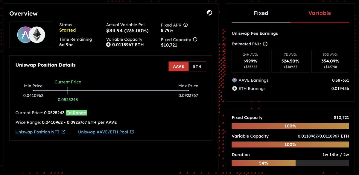Screen dimensions: 359x175
Task: Click the external-link icon on Uniswap AAVE/ETH Pool
Action: tap(132, 132)
